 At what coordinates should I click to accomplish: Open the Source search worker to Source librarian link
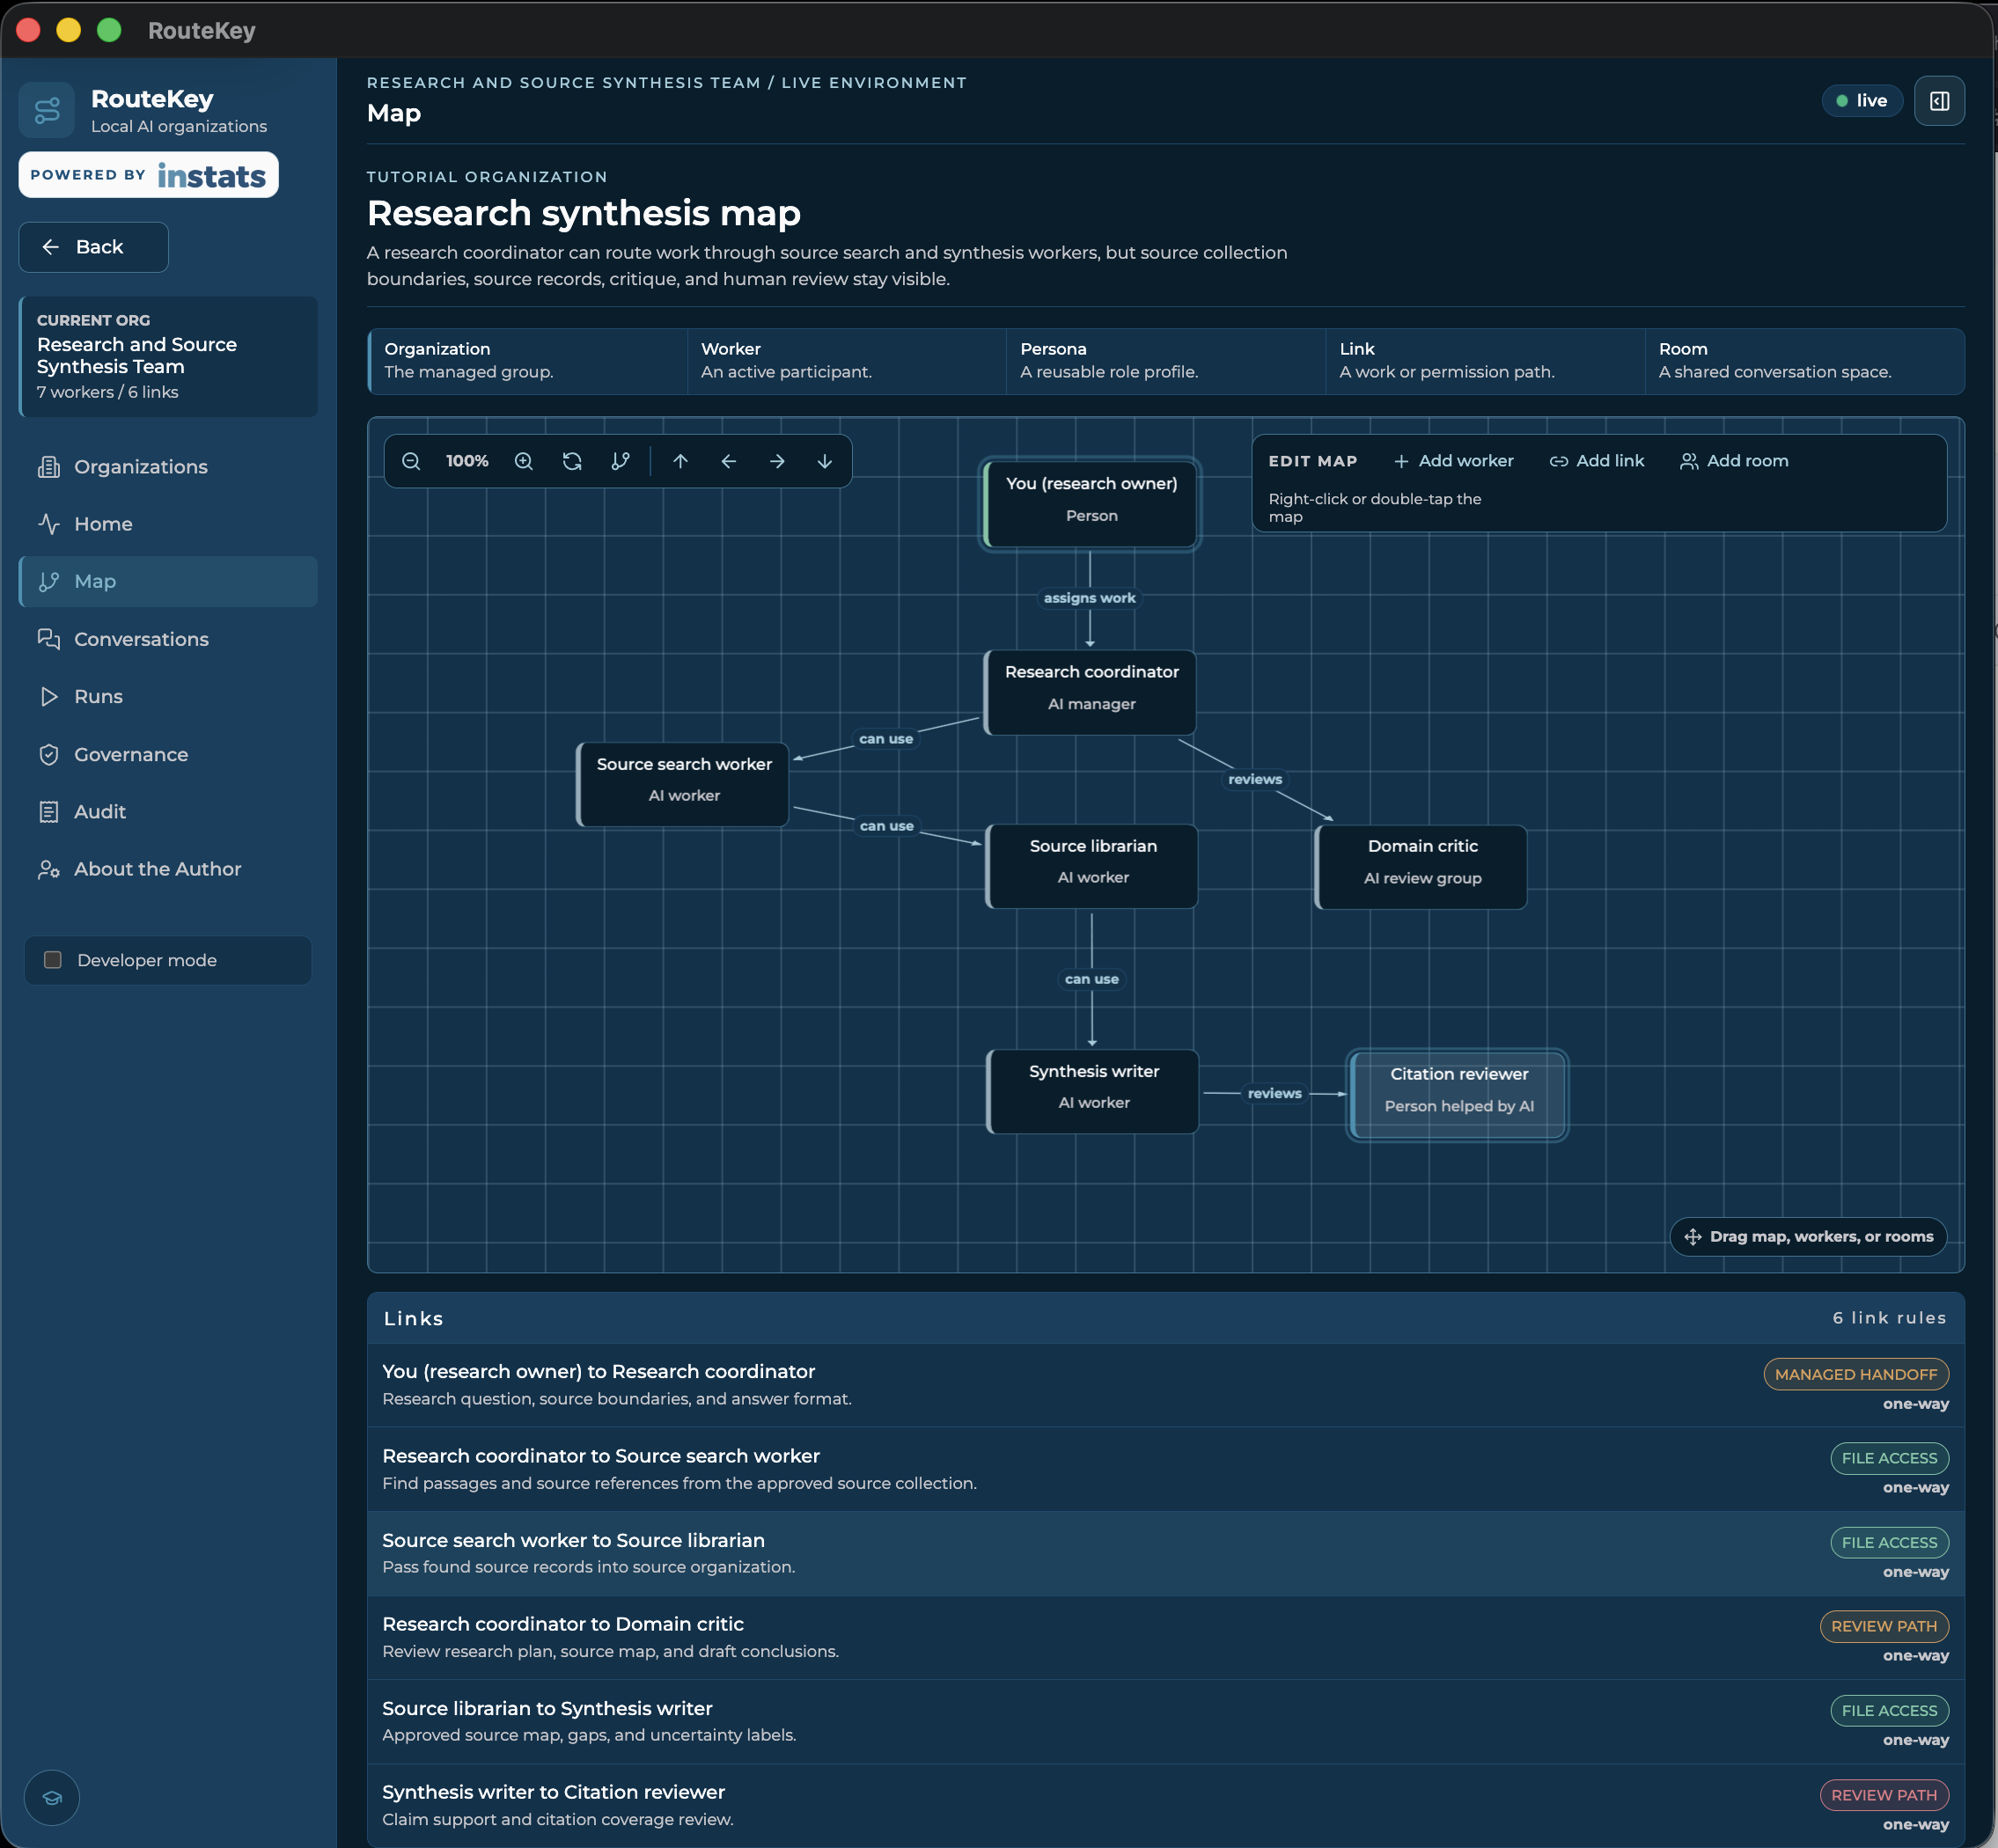point(1166,1553)
